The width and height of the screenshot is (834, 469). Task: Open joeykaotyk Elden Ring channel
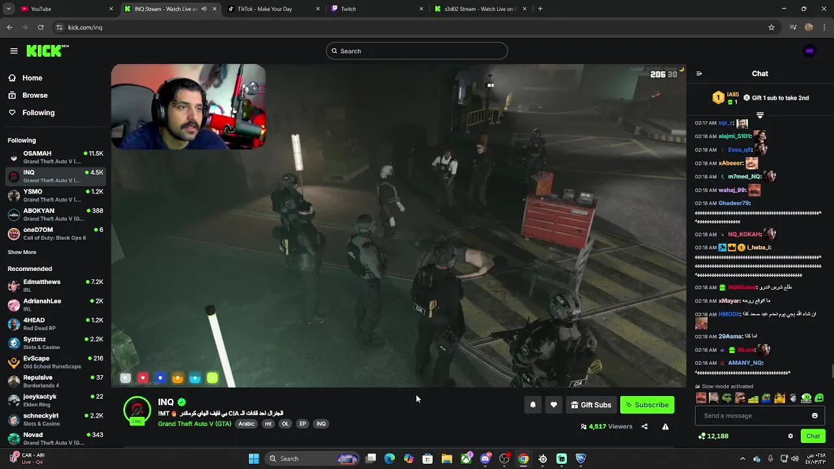(x=55, y=400)
